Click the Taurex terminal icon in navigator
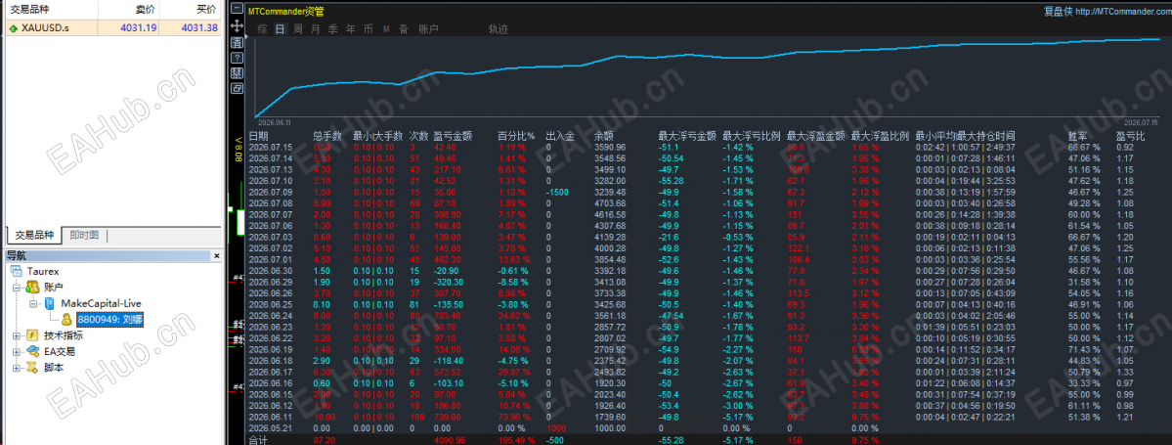Screen dimensions: 1172x445 pos(17,272)
